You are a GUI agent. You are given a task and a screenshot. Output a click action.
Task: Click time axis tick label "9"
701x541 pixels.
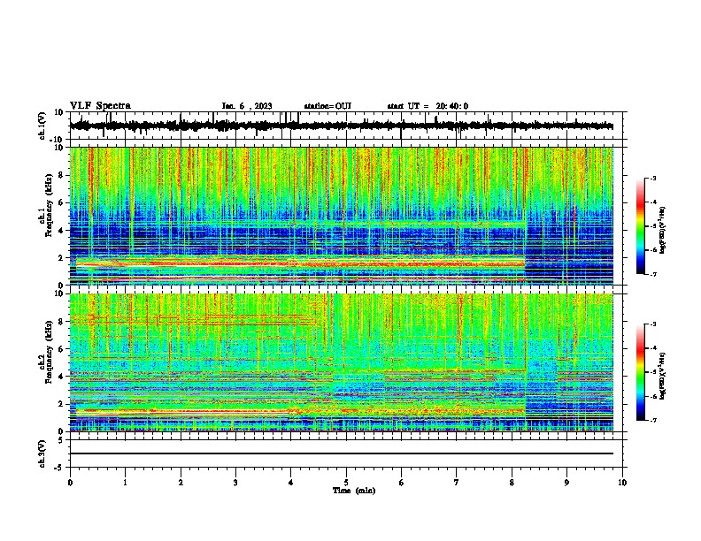tap(566, 483)
